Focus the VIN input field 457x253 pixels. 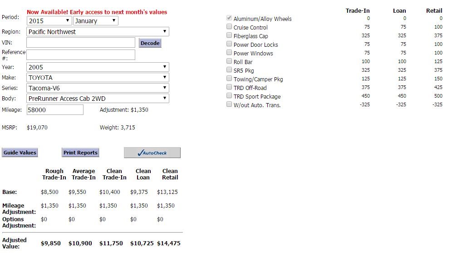point(81,43)
